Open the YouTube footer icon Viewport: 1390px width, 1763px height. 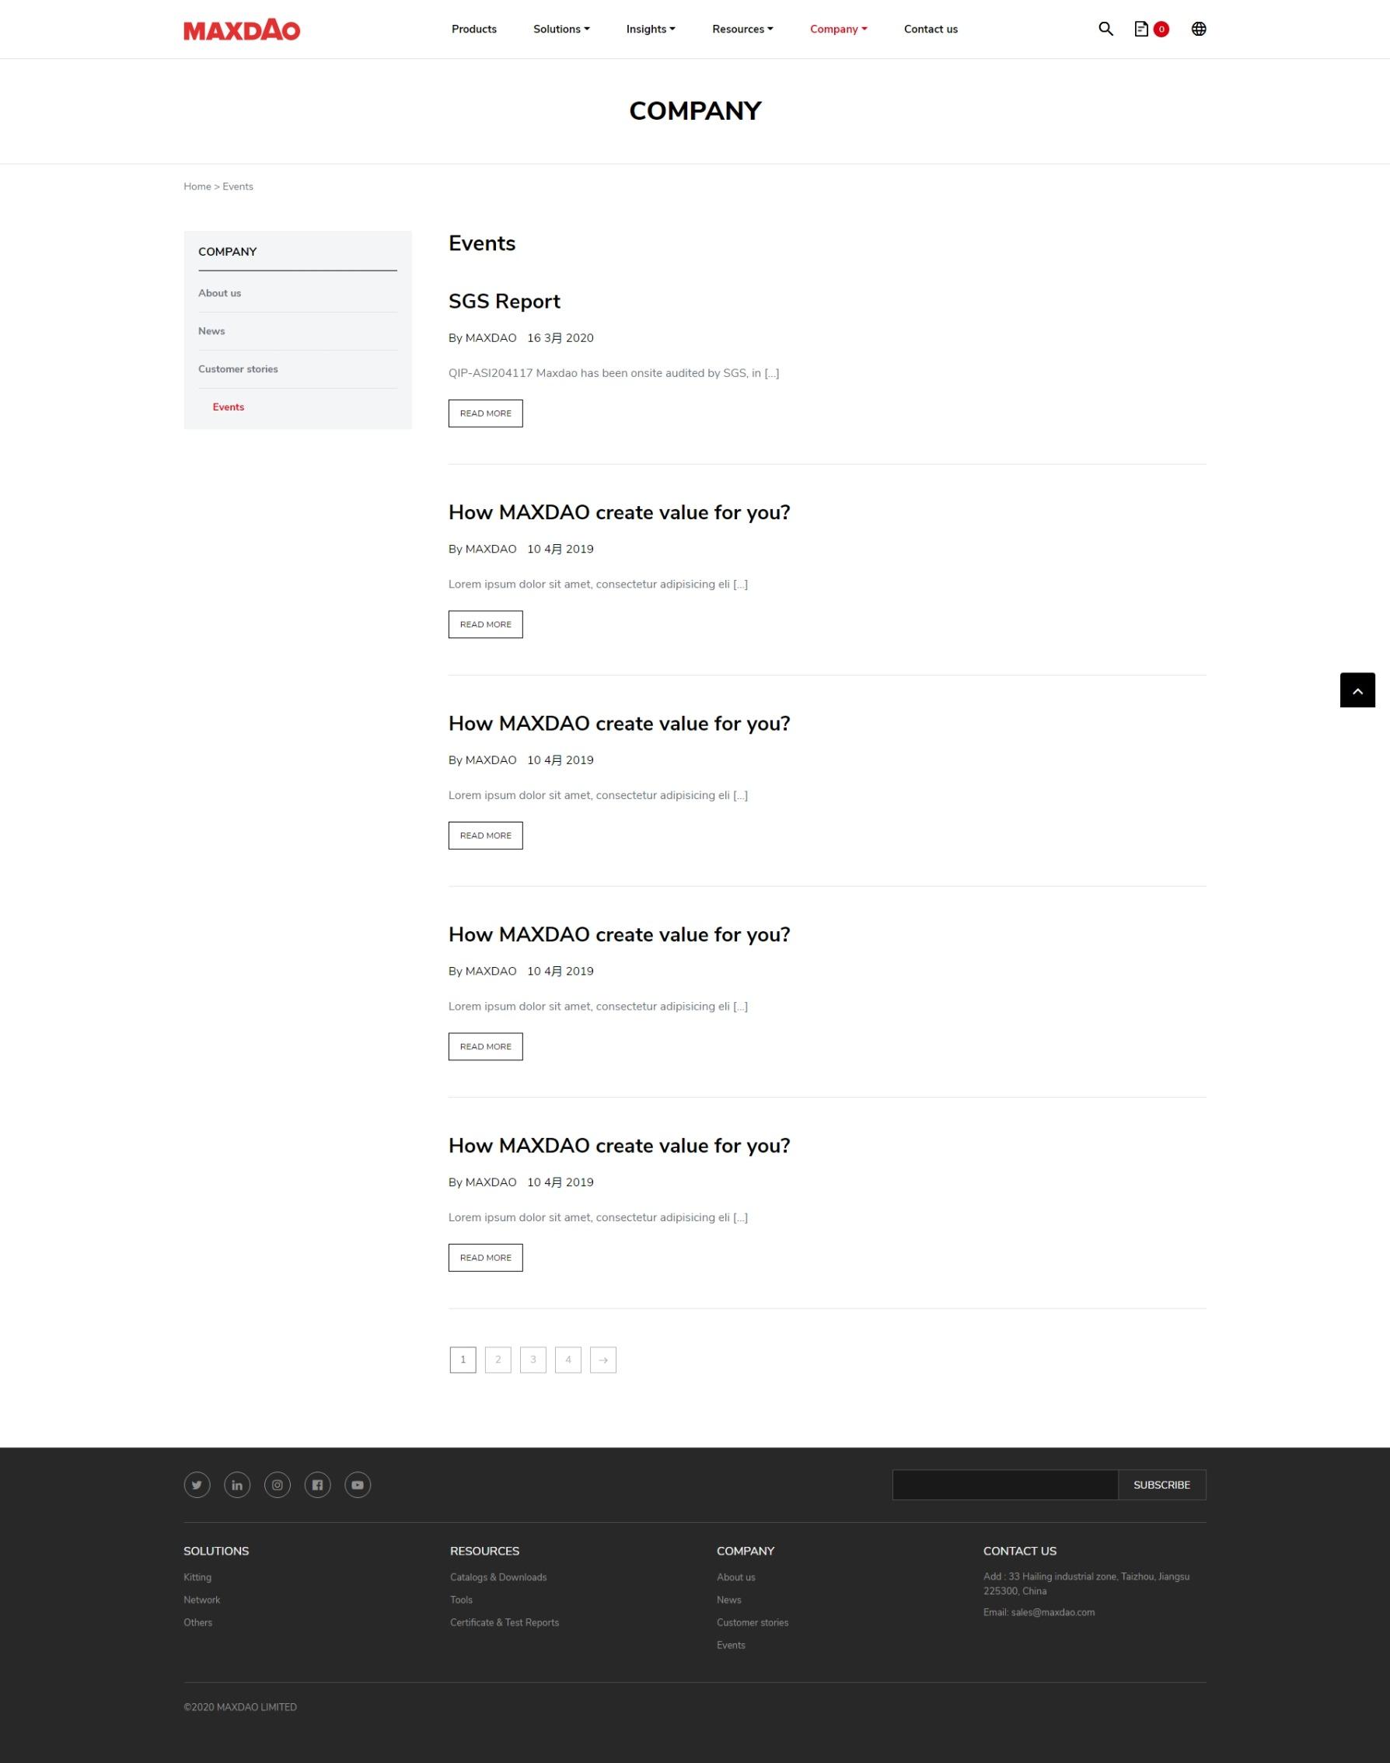pos(358,1485)
